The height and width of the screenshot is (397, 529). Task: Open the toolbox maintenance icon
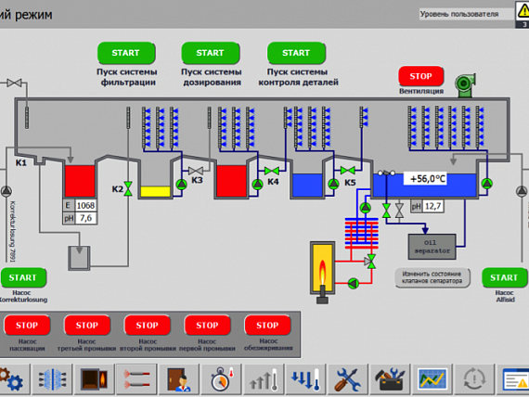pos(390,379)
